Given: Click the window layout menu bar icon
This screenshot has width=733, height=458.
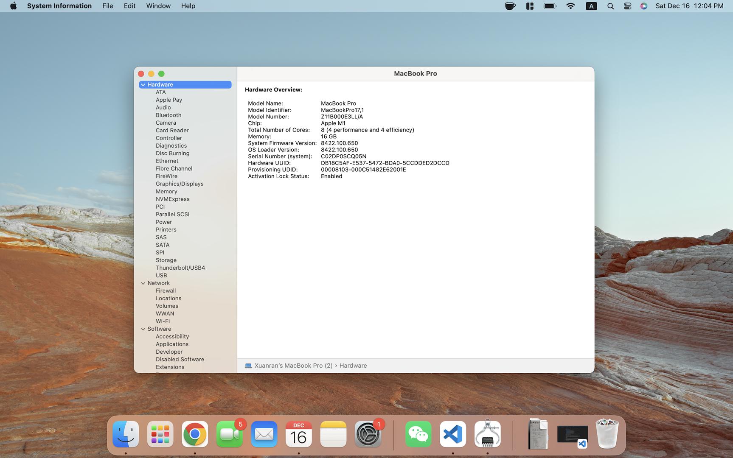Looking at the screenshot, I should coord(530,6).
